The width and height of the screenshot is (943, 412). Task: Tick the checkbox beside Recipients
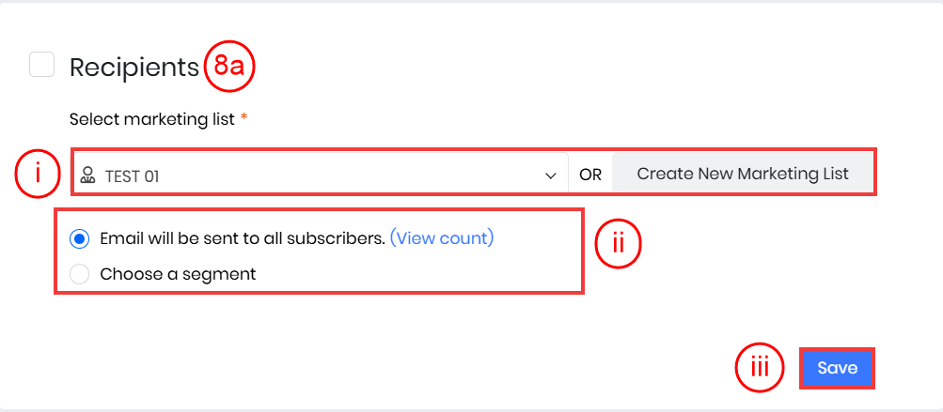coord(41,65)
